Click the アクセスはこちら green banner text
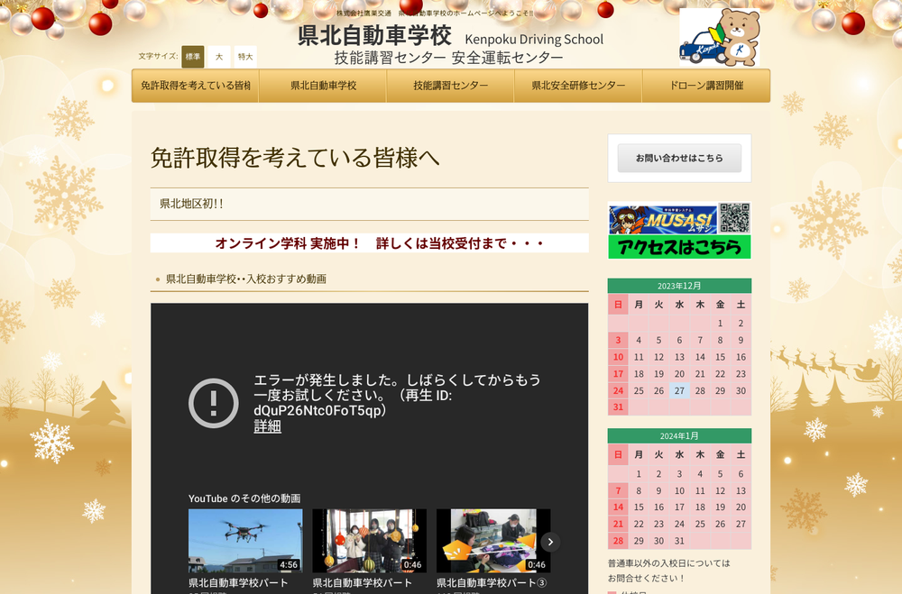The width and height of the screenshot is (902, 594). click(x=679, y=247)
